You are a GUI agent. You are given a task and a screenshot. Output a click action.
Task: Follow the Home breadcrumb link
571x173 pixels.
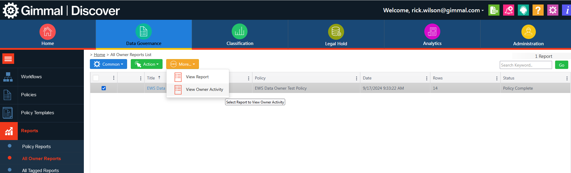coord(99,55)
